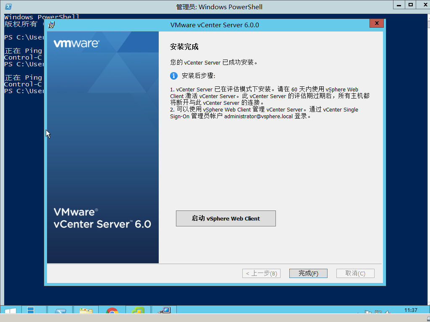Click the 11:37 taskbar clock
Viewport: 430px width, 322px height.
pyautogui.click(x=411, y=310)
